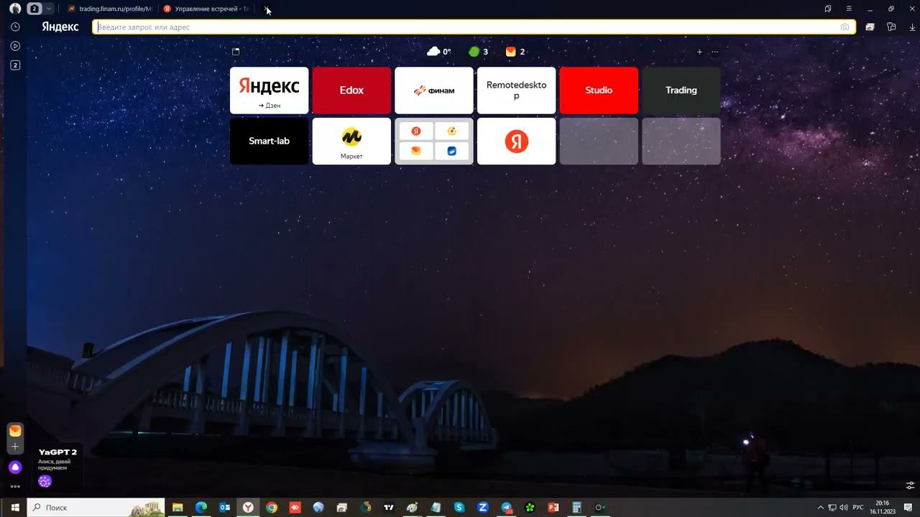Switch to the trading.finam.ru tab
The image size is (920, 517).
[x=111, y=9]
